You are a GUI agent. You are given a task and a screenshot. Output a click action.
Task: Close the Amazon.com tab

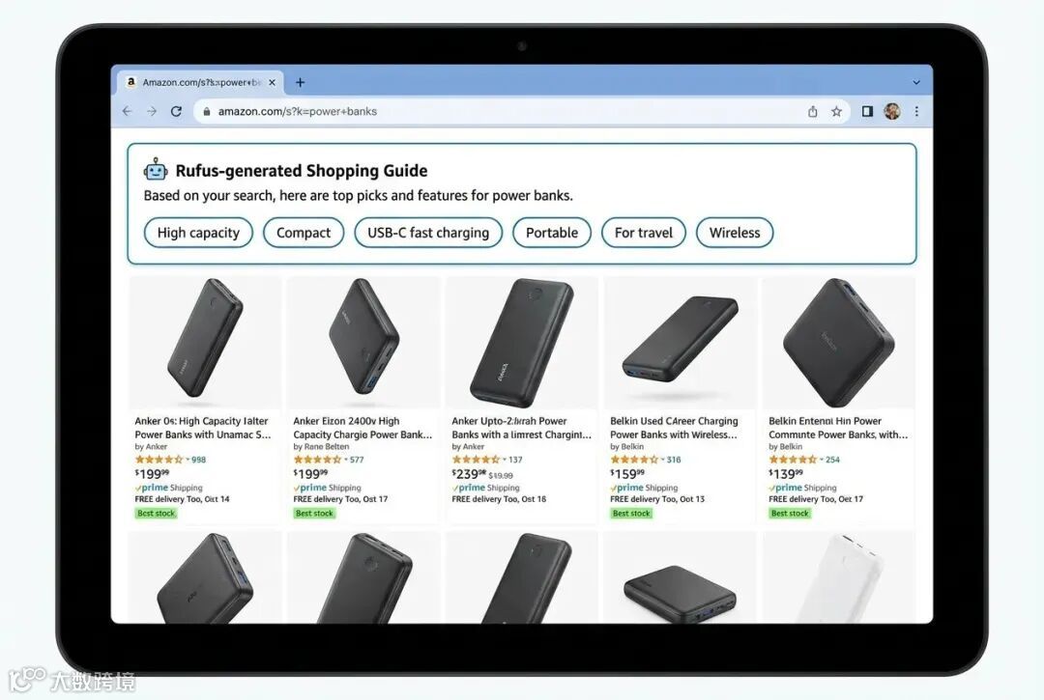tap(272, 82)
